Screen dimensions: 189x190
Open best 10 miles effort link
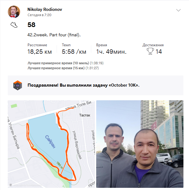[x=66, y=63]
